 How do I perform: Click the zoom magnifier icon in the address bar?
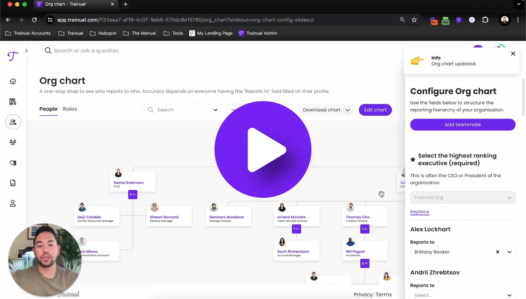[402, 20]
